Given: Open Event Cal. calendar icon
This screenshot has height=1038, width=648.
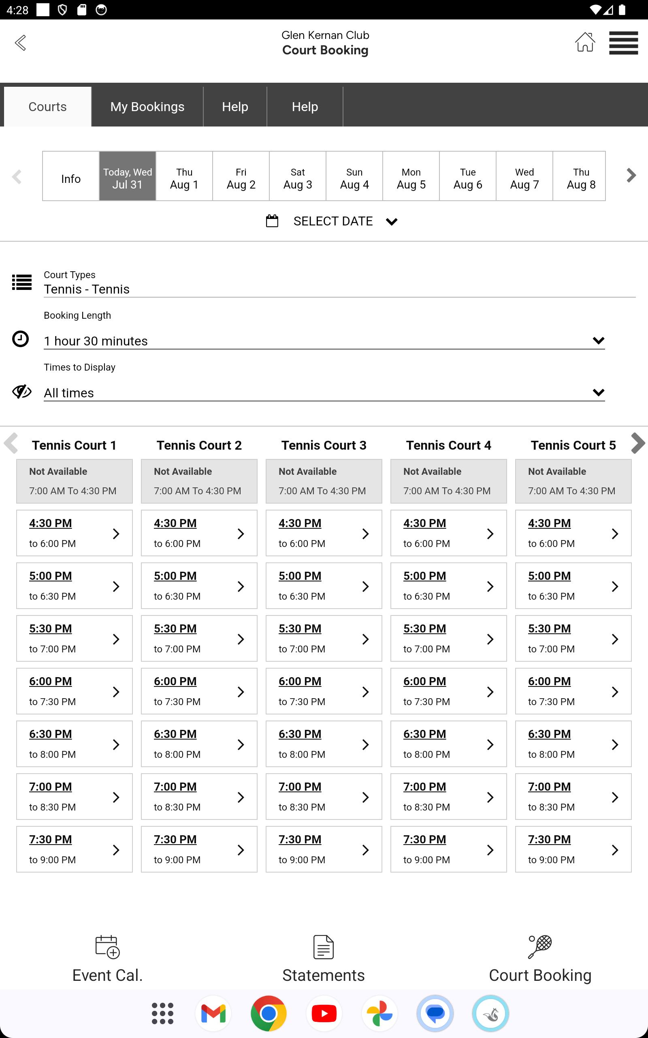Looking at the screenshot, I should coord(107,947).
